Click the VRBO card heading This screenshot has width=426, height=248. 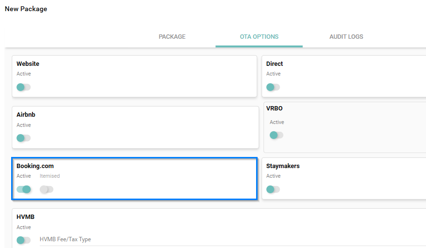pos(274,108)
